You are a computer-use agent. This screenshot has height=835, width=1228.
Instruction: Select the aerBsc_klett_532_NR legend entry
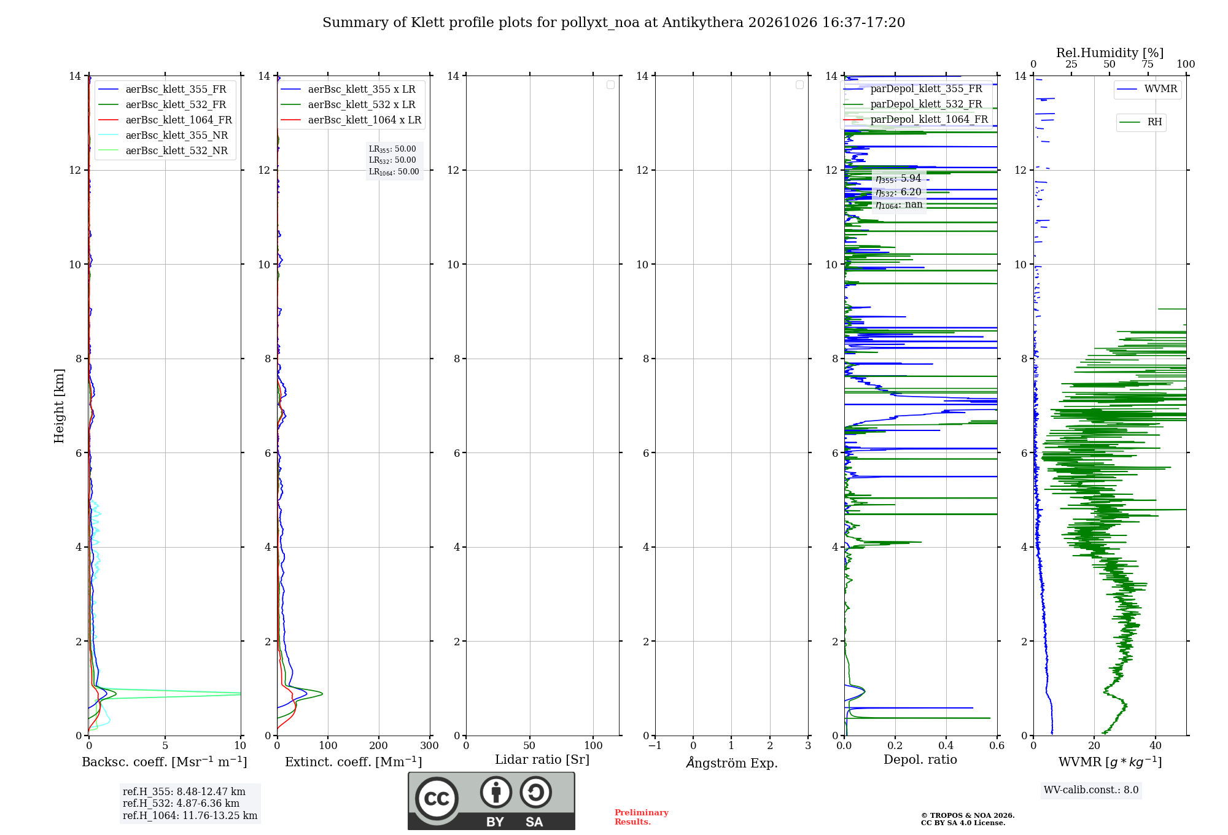164,151
